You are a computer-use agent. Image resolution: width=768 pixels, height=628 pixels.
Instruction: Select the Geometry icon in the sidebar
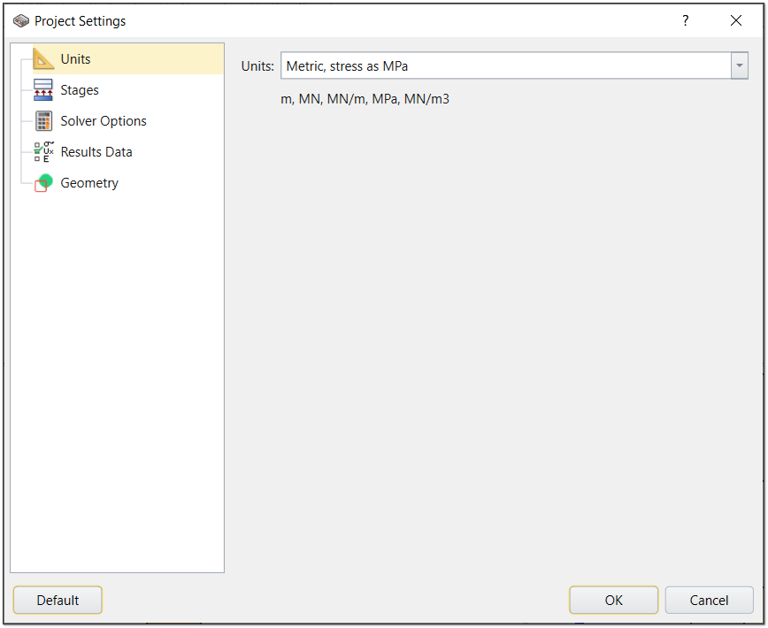pos(42,182)
